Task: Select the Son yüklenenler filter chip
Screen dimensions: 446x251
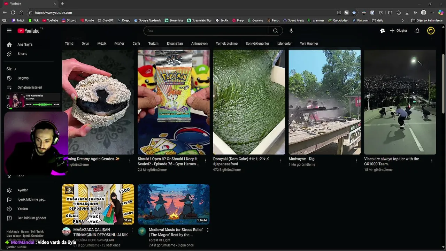Action: [257, 44]
